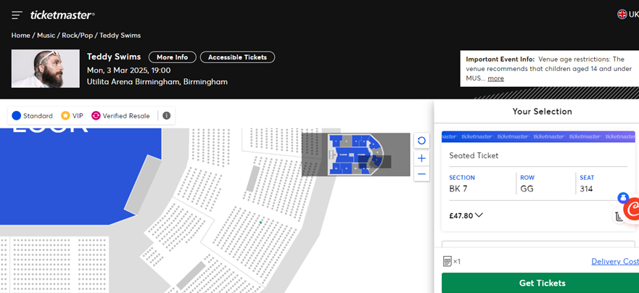Zoom in on the seat map

click(x=421, y=158)
